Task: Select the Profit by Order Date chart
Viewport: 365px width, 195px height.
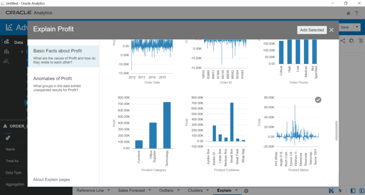Action: [x=143, y=62]
